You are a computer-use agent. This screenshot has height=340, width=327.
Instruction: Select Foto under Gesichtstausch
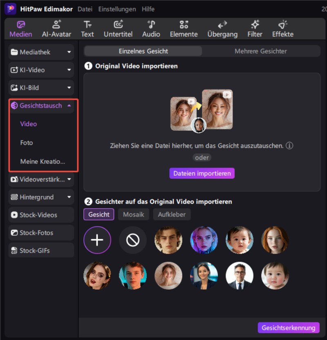click(x=27, y=143)
